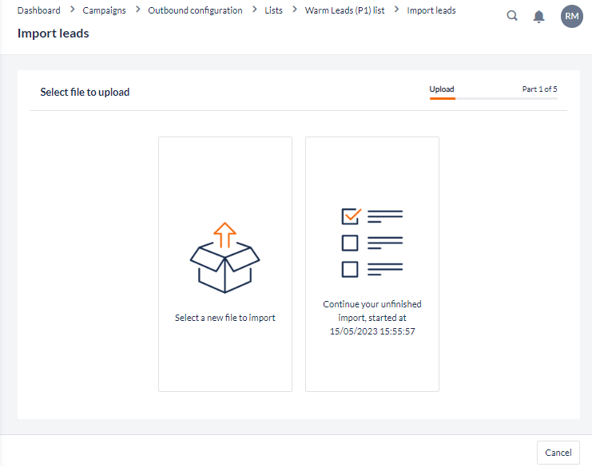Click the open box upload icon

pos(225,267)
